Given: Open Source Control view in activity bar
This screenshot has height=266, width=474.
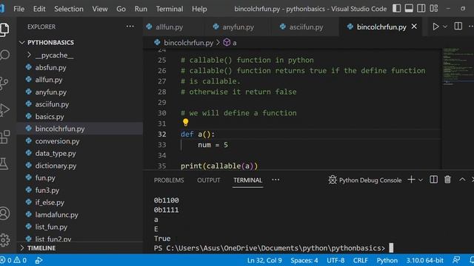Looking at the screenshot, I should tap(4, 83).
